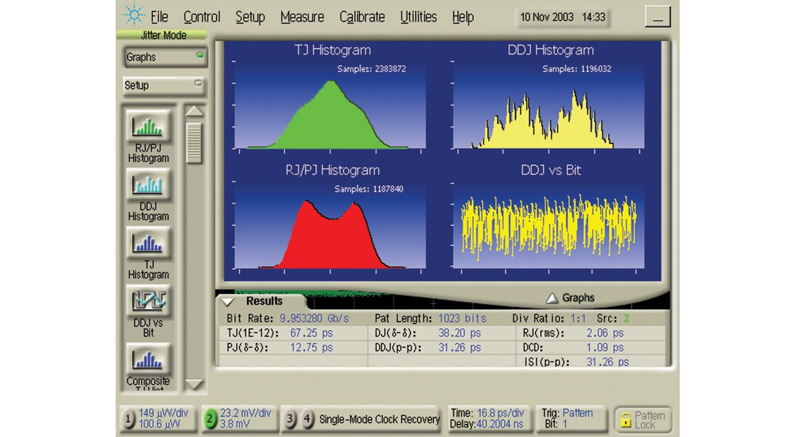The width and height of the screenshot is (796, 437).
Task: Click the Agilent starburst logo
Action: pos(134,15)
